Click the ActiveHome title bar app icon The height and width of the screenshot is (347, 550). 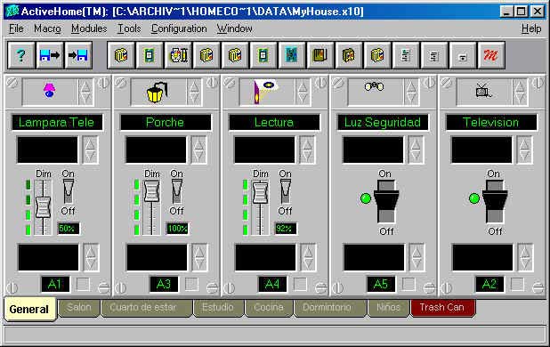(12, 12)
